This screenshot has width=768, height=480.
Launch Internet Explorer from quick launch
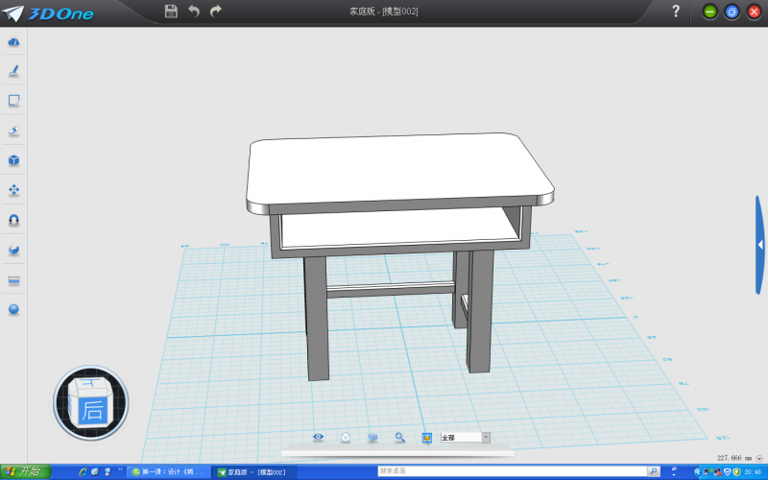(83, 472)
